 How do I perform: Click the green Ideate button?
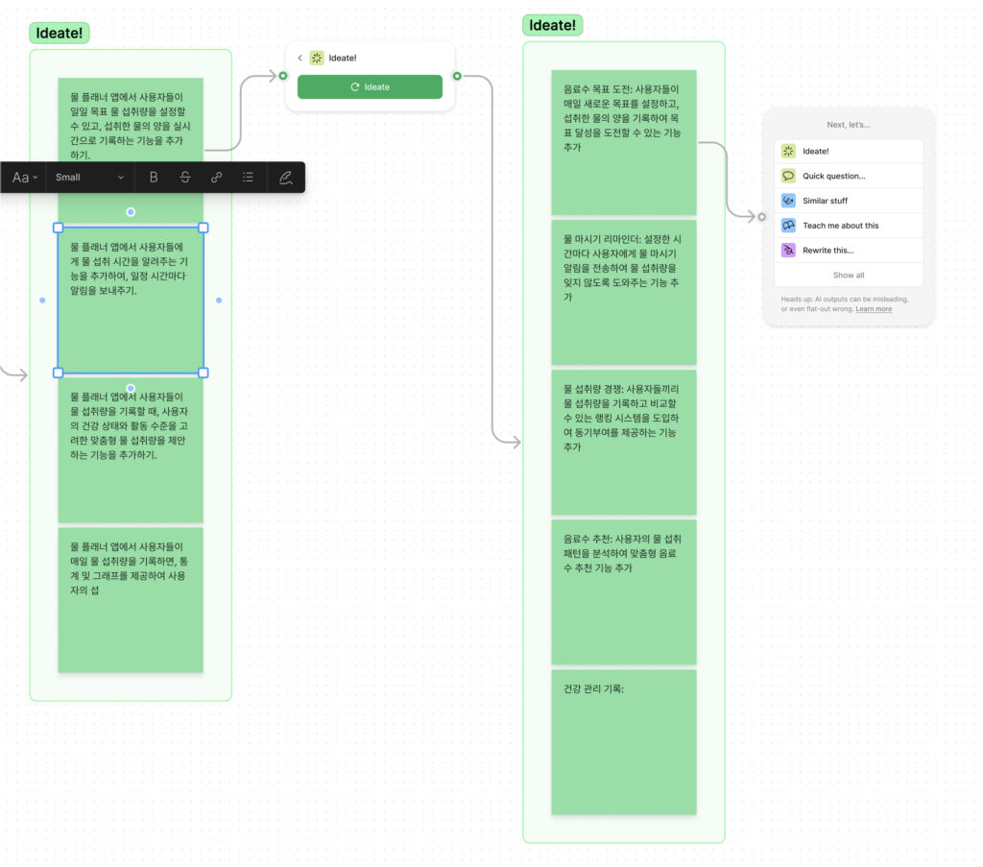click(x=370, y=87)
